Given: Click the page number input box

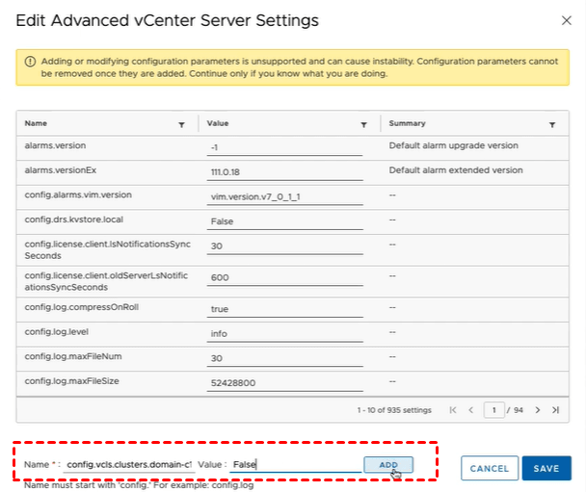Looking at the screenshot, I should click(x=494, y=410).
